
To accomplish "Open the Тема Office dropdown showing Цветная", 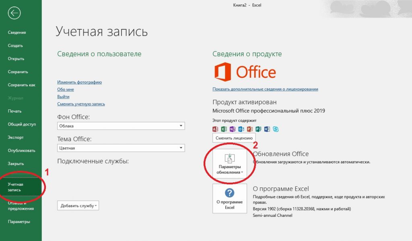I will 121,148.
